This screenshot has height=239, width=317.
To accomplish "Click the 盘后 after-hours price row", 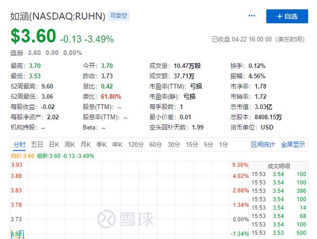I will click(46, 53).
